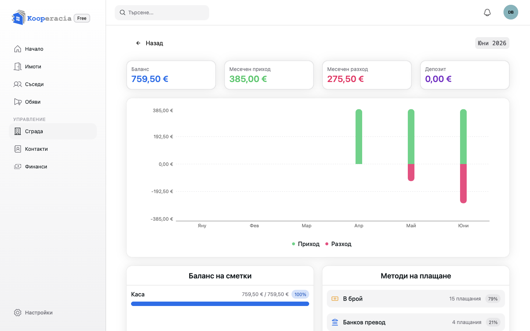Click the bank icon next to Банков превод

pyautogui.click(x=335, y=322)
